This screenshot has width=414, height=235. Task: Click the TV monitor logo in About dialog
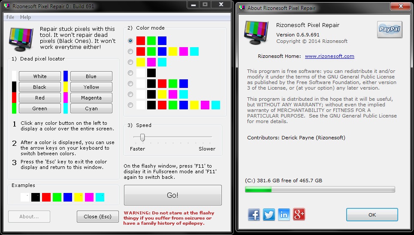click(257, 33)
